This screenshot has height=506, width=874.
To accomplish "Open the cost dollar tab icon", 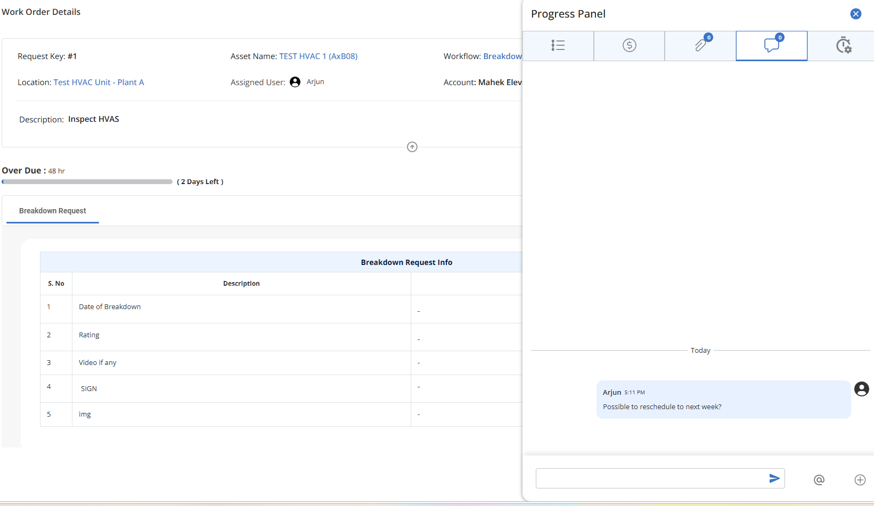I will coord(629,46).
